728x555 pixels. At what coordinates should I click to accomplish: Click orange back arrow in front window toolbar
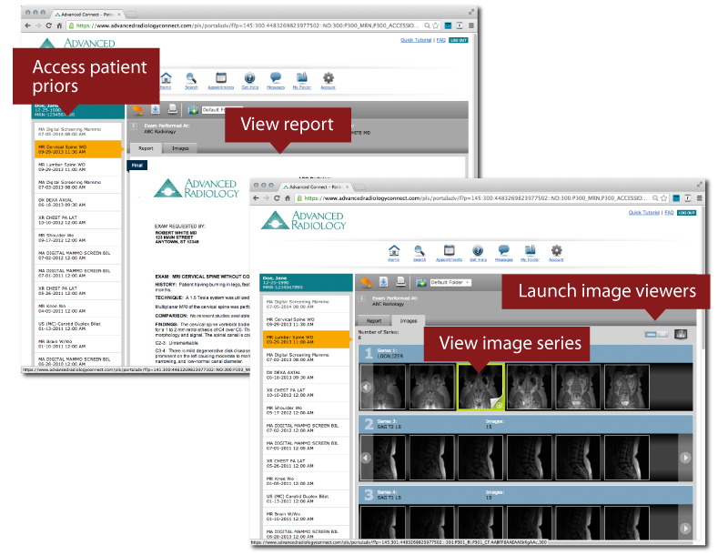tap(366, 282)
